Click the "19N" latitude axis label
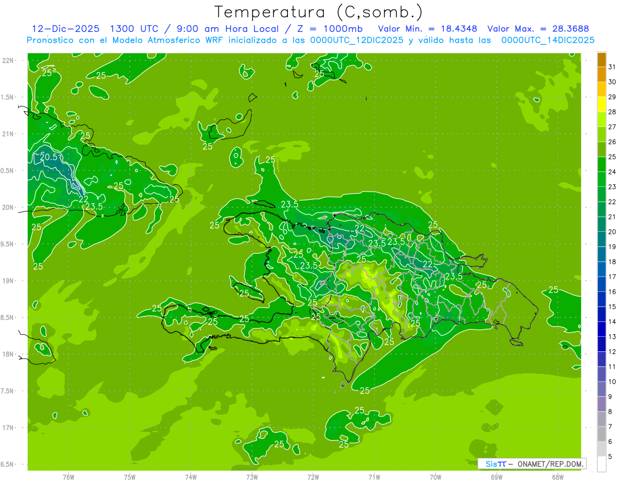Viewport: 626px width, 484px height. tap(8, 281)
